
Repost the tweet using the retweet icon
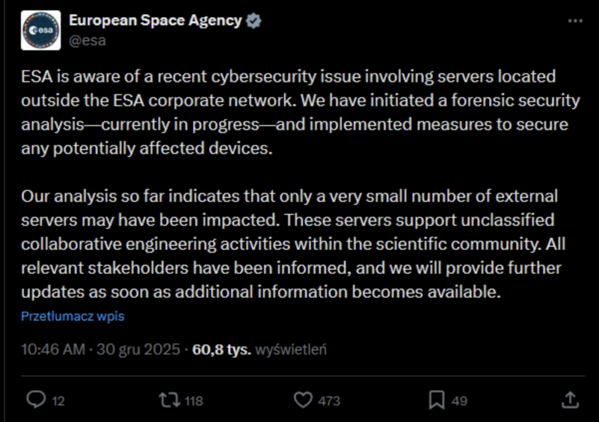(x=168, y=400)
